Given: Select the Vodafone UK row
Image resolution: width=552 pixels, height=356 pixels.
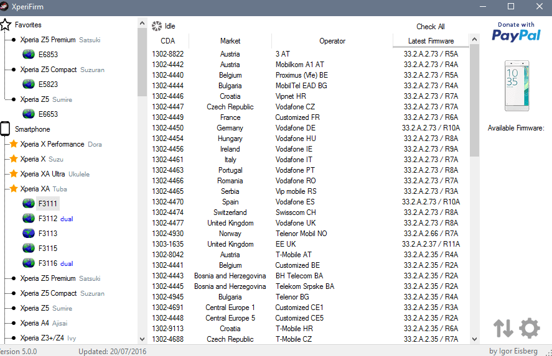Looking at the screenshot, I should [309, 223].
